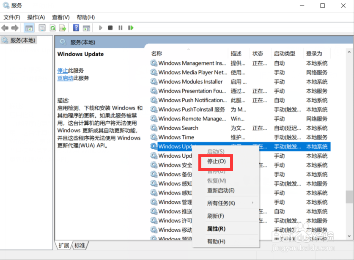
Task: Open the 文件(F) menu
Action: [12, 17]
